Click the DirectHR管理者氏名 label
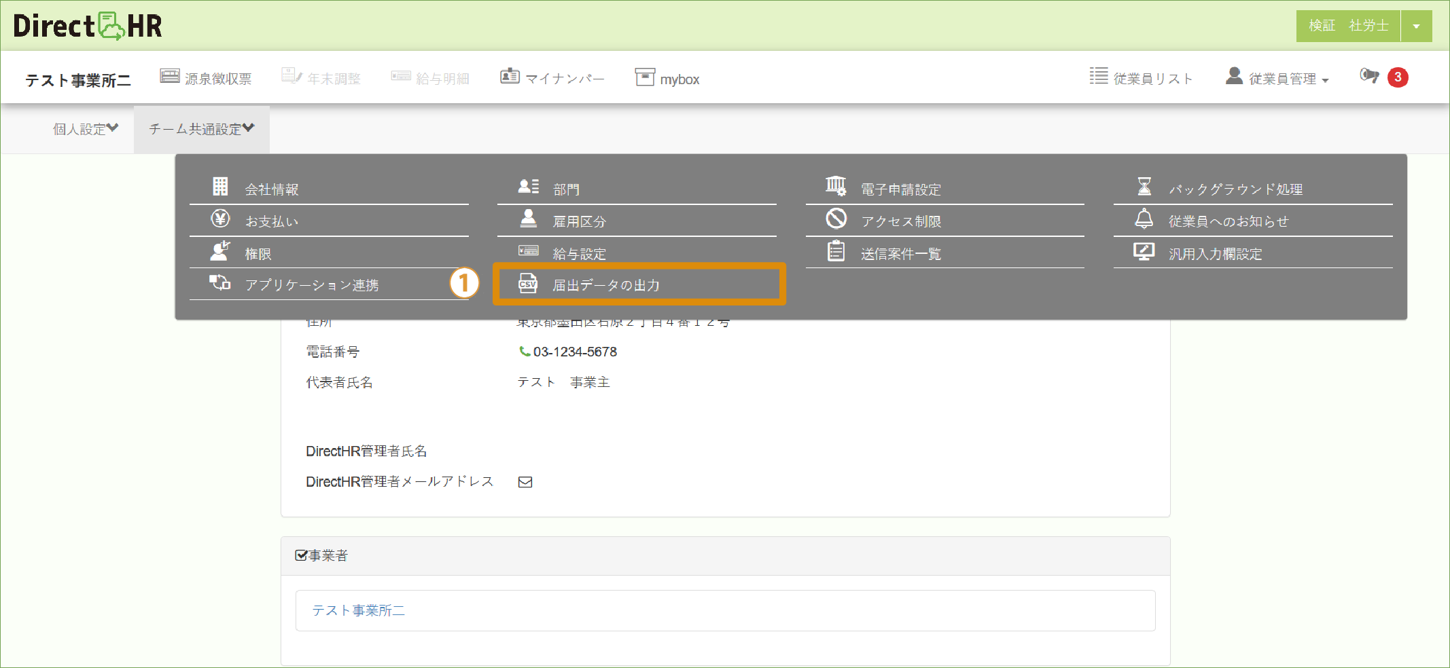The width and height of the screenshot is (1450, 668). [366, 451]
